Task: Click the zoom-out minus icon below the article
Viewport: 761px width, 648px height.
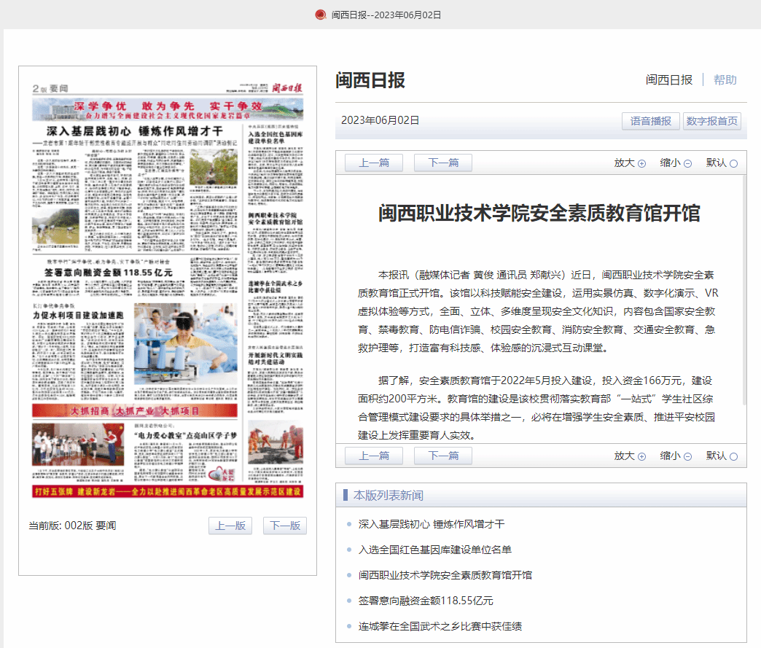Action: 687,456
